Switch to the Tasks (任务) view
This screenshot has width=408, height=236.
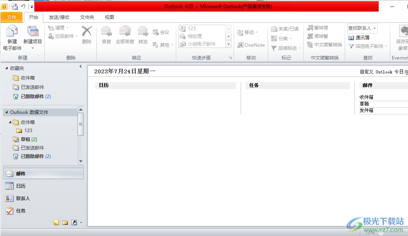click(44, 211)
